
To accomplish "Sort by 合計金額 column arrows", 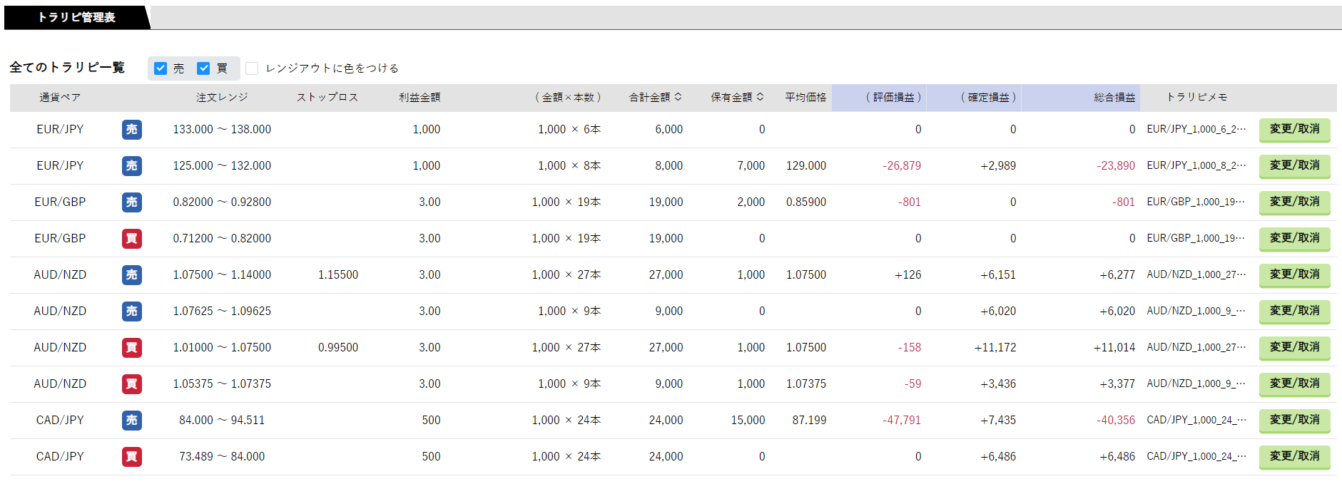I will [x=678, y=97].
